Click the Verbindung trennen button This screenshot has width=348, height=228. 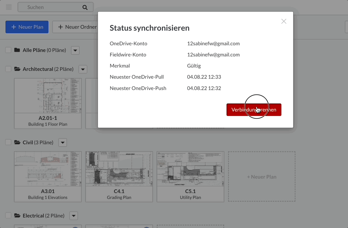(x=254, y=110)
